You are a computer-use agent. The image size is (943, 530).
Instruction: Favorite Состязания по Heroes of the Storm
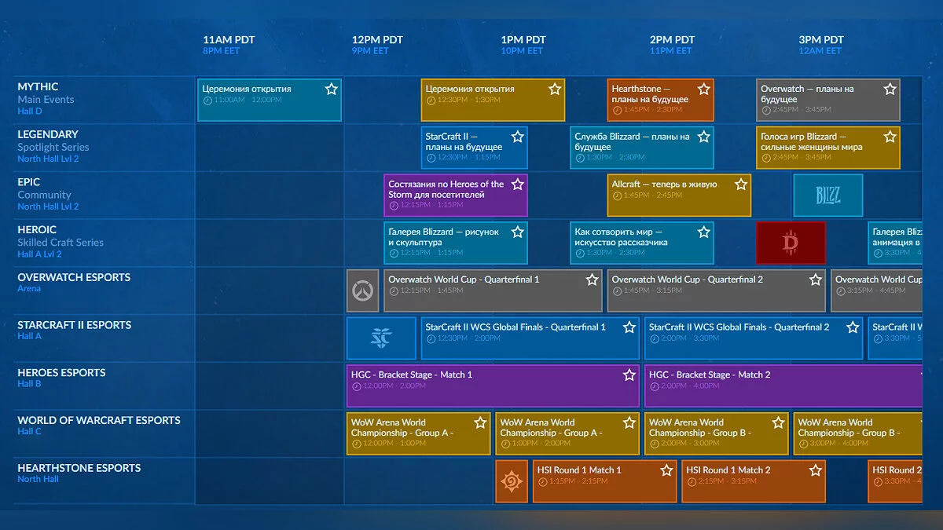(x=518, y=185)
